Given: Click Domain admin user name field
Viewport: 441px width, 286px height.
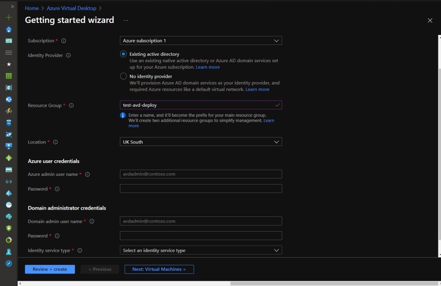Looking at the screenshot, I should coord(201,221).
